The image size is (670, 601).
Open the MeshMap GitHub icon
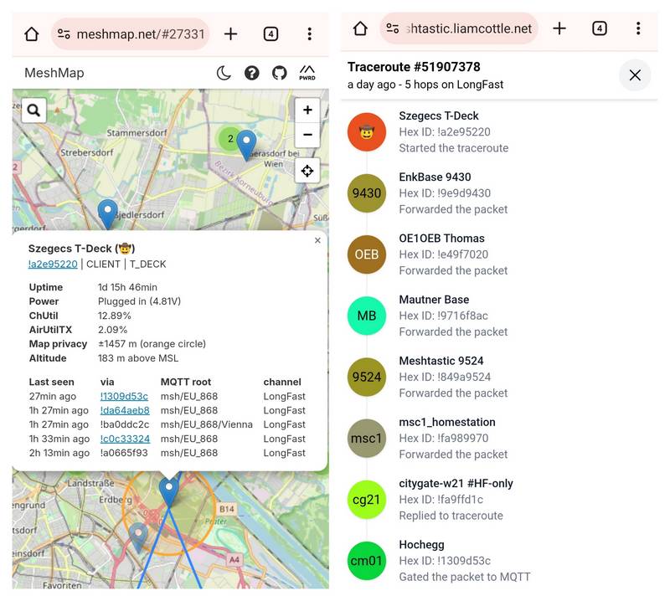[279, 73]
